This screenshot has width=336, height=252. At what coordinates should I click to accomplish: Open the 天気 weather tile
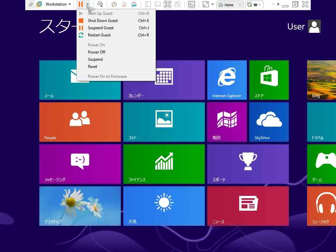(164, 206)
